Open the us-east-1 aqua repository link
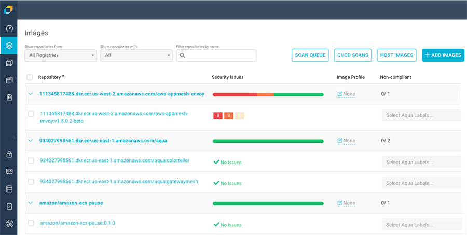The image size is (467, 235). 103,141
